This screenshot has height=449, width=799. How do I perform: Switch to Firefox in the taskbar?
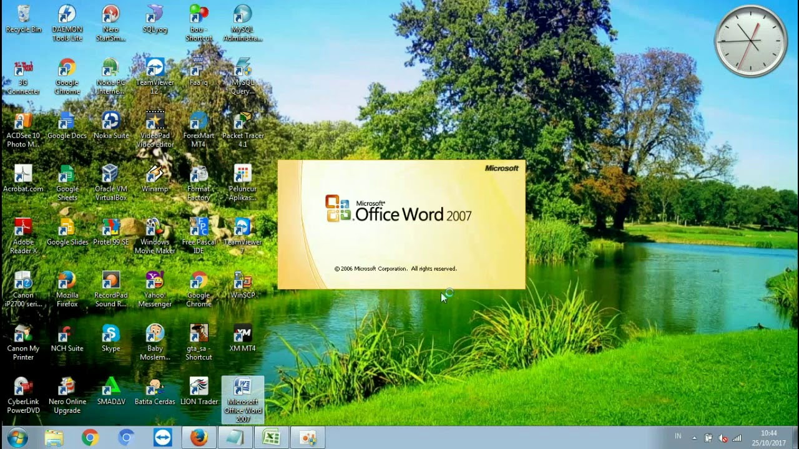point(199,438)
